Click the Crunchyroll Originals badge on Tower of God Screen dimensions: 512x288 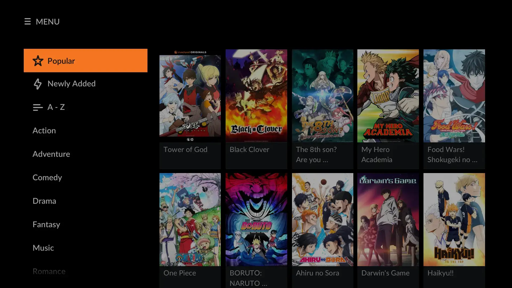(190, 52)
